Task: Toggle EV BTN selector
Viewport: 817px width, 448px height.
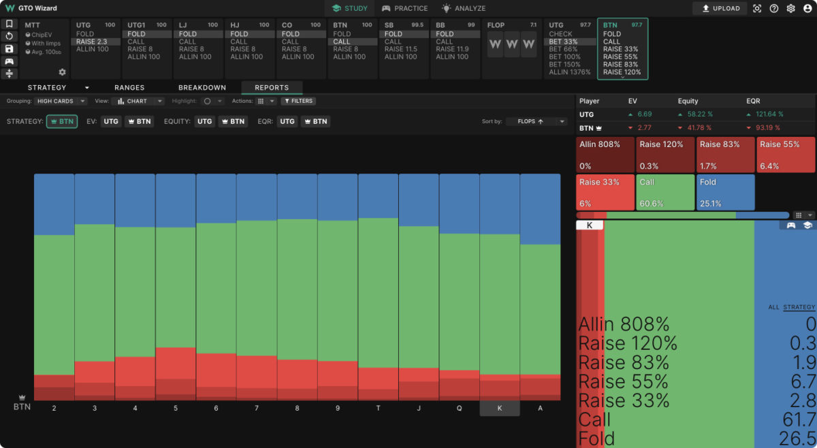Action: pyautogui.click(x=140, y=121)
